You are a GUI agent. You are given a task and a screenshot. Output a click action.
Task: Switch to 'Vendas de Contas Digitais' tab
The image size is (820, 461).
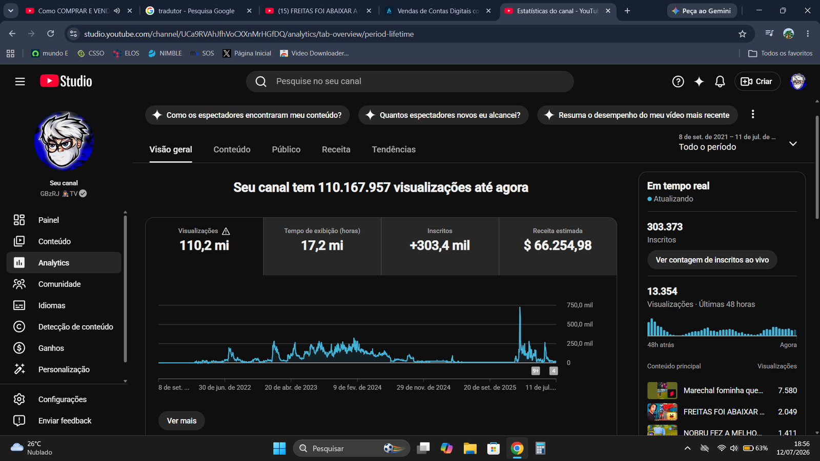click(x=438, y=11)
